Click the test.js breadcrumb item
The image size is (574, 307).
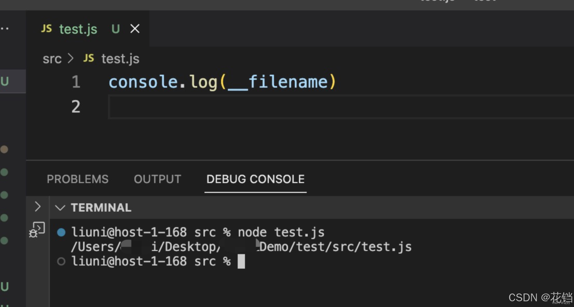120,59
